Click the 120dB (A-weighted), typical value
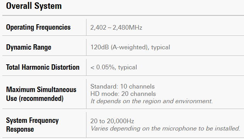This screenshot has height=139, width=244. point(130,47)
